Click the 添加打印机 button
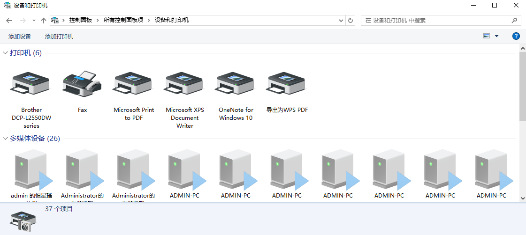526x235 pixels. tap(59, 36)
